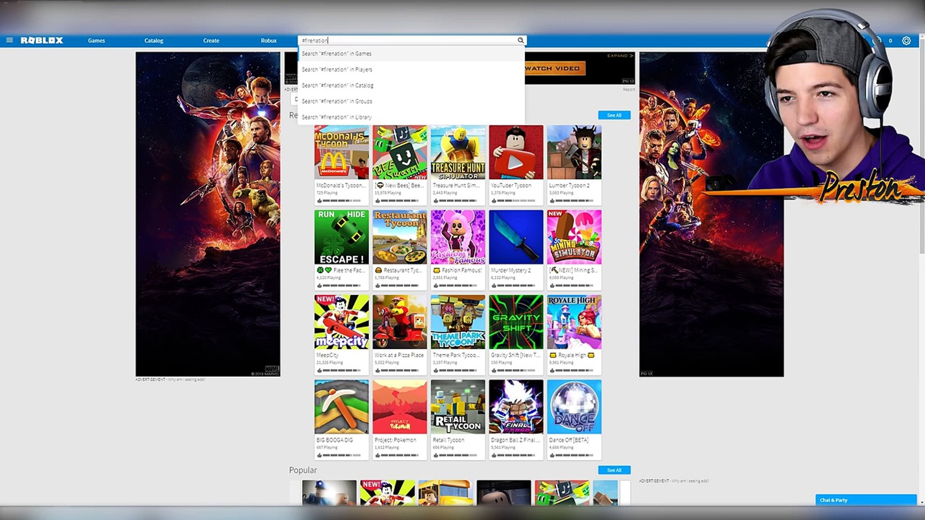
Task: Click See All above the McDonald's Tycoon row
Action: 614,115
